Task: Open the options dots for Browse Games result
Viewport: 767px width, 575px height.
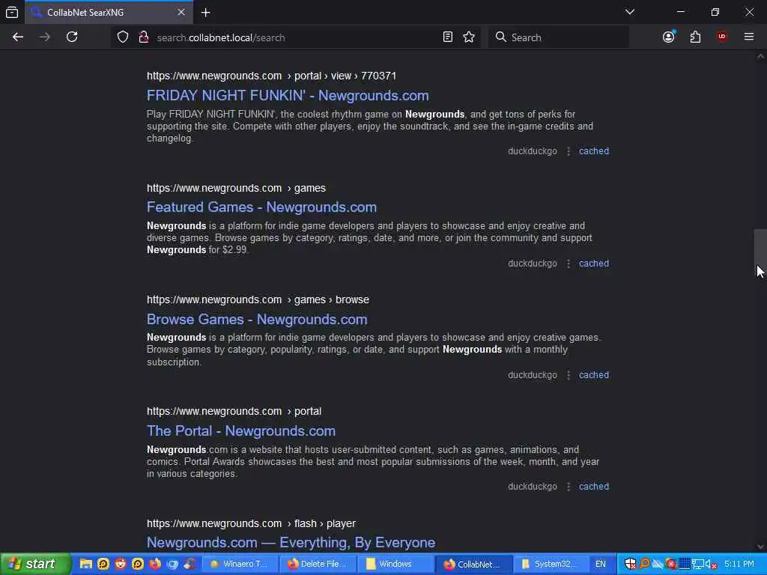Action: 569,375
